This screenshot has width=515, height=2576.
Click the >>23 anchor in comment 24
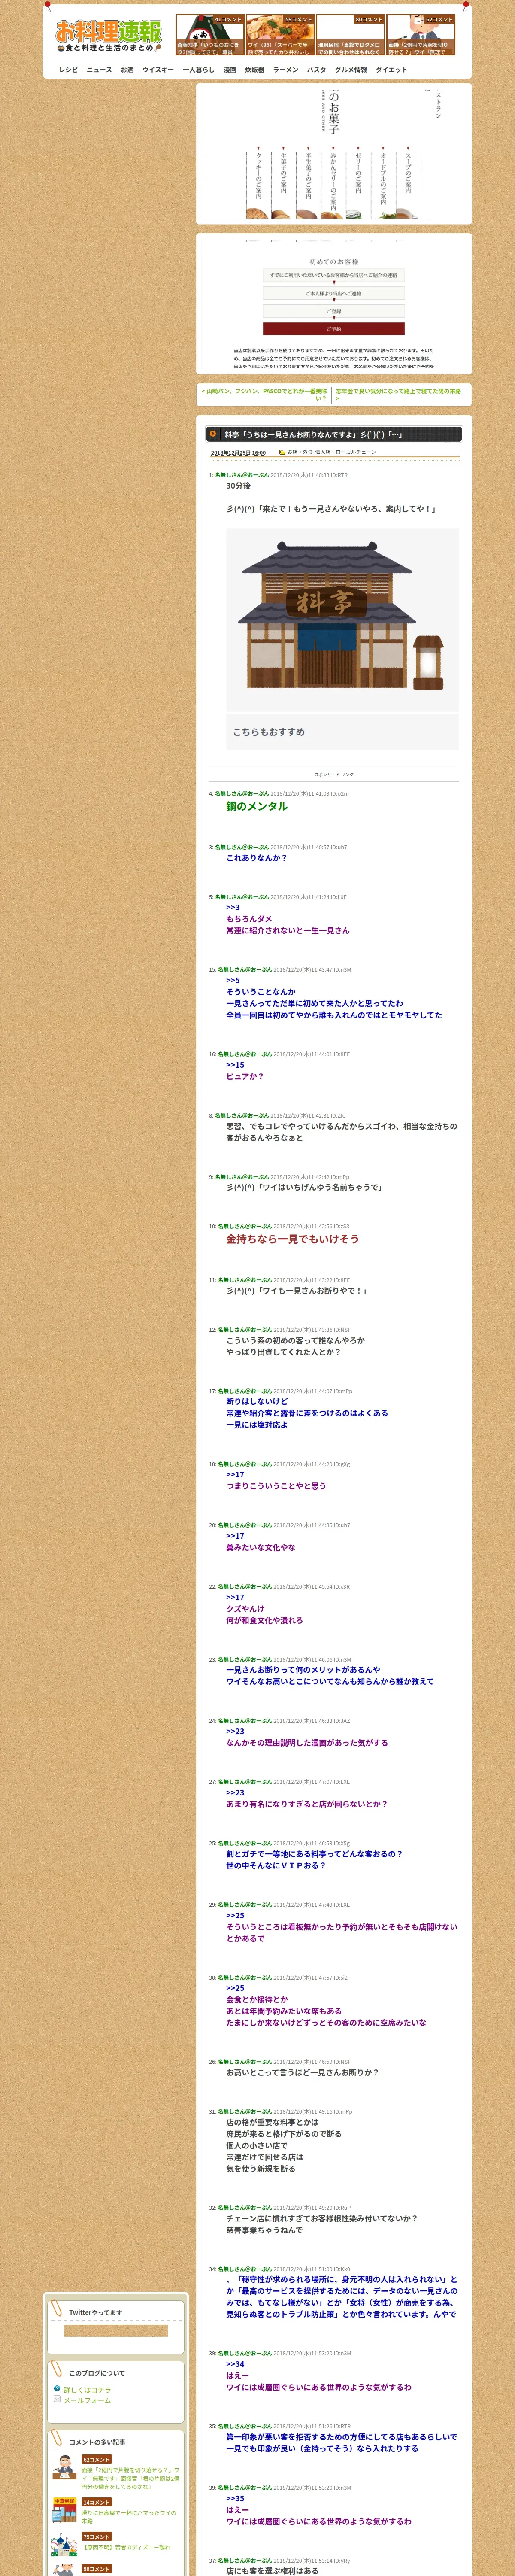click(x=235, y=1731)
